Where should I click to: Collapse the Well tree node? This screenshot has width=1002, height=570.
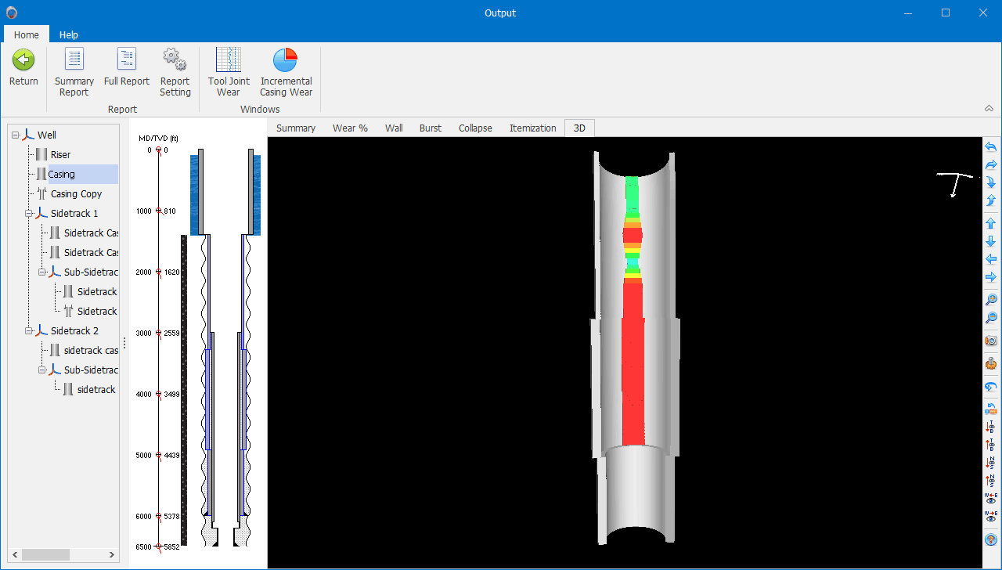(16, 135)
